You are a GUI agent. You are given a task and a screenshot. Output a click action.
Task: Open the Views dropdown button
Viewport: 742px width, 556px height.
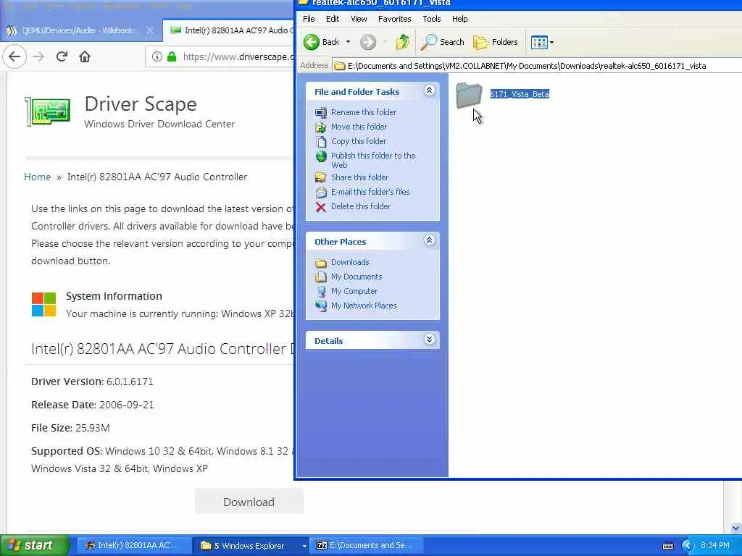tap(542, 42)
